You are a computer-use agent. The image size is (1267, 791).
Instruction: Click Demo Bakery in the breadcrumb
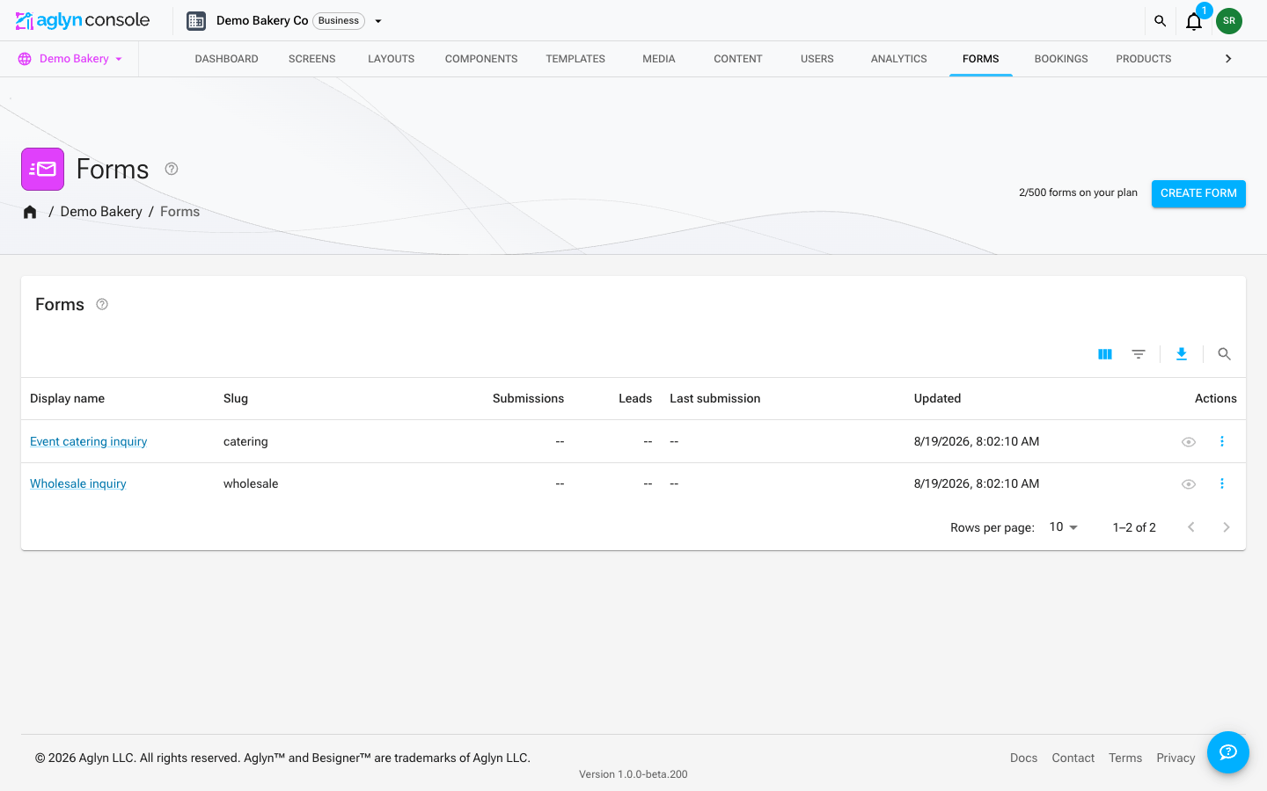tap(101, 212)
